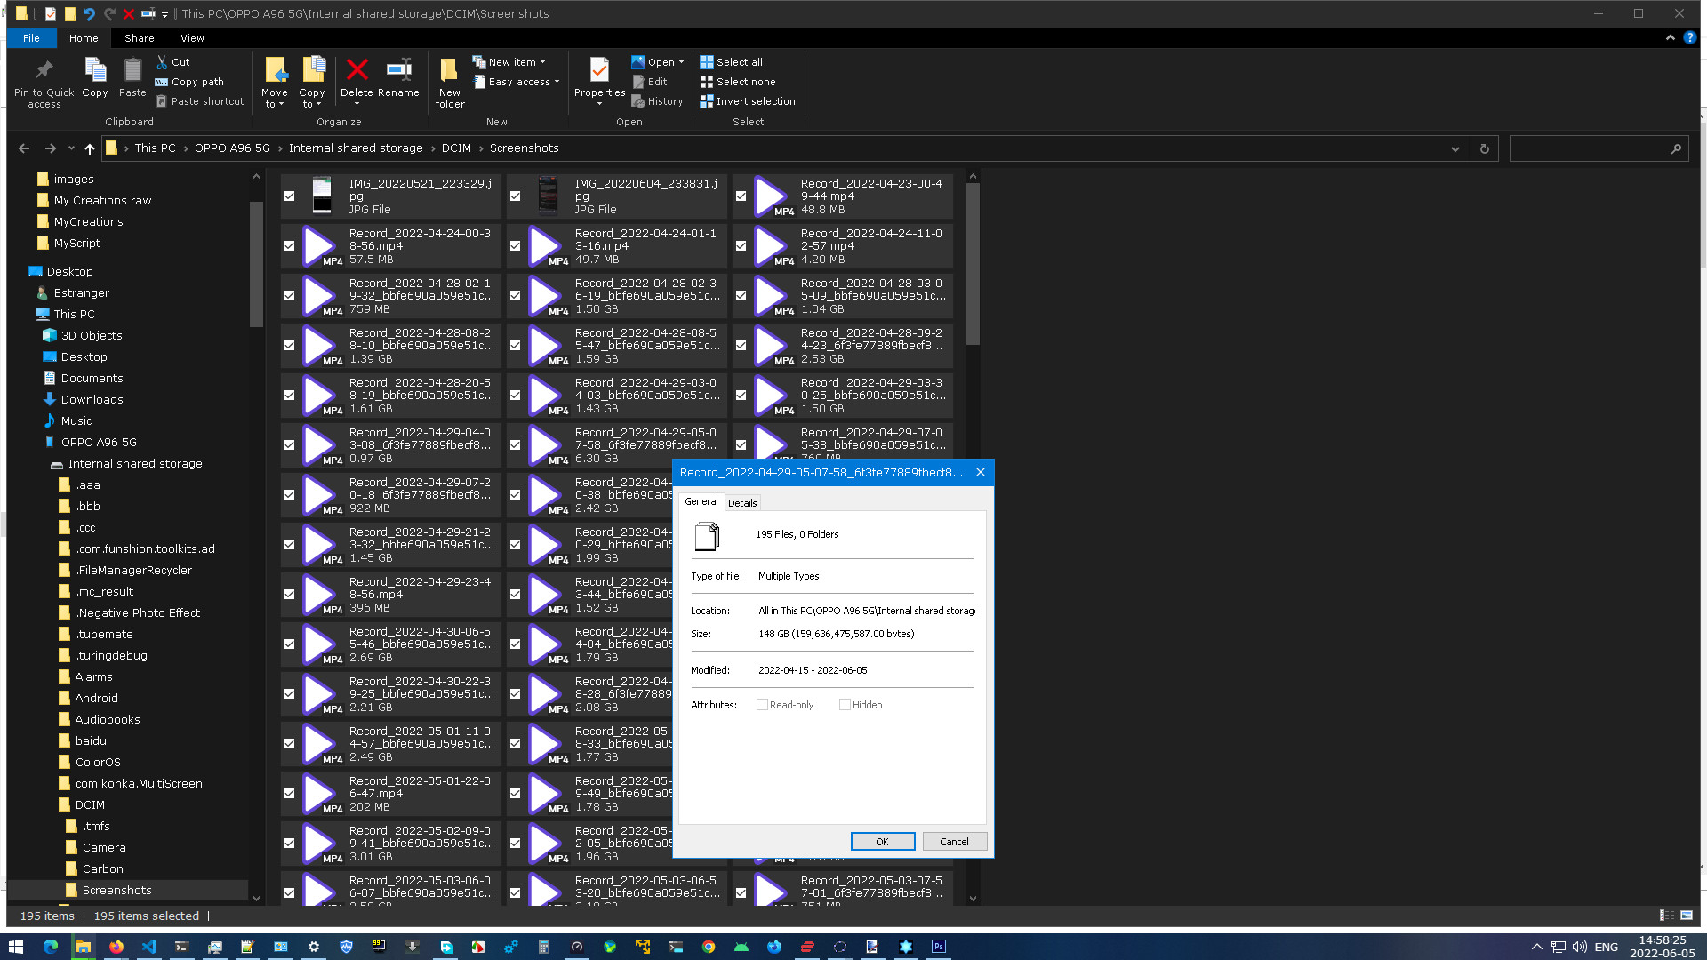The height and width of the screenshot is (960, 1707).
Task: Uncheck IMG_20220604_233831.jpg checkbox
Action: [515, 196]
